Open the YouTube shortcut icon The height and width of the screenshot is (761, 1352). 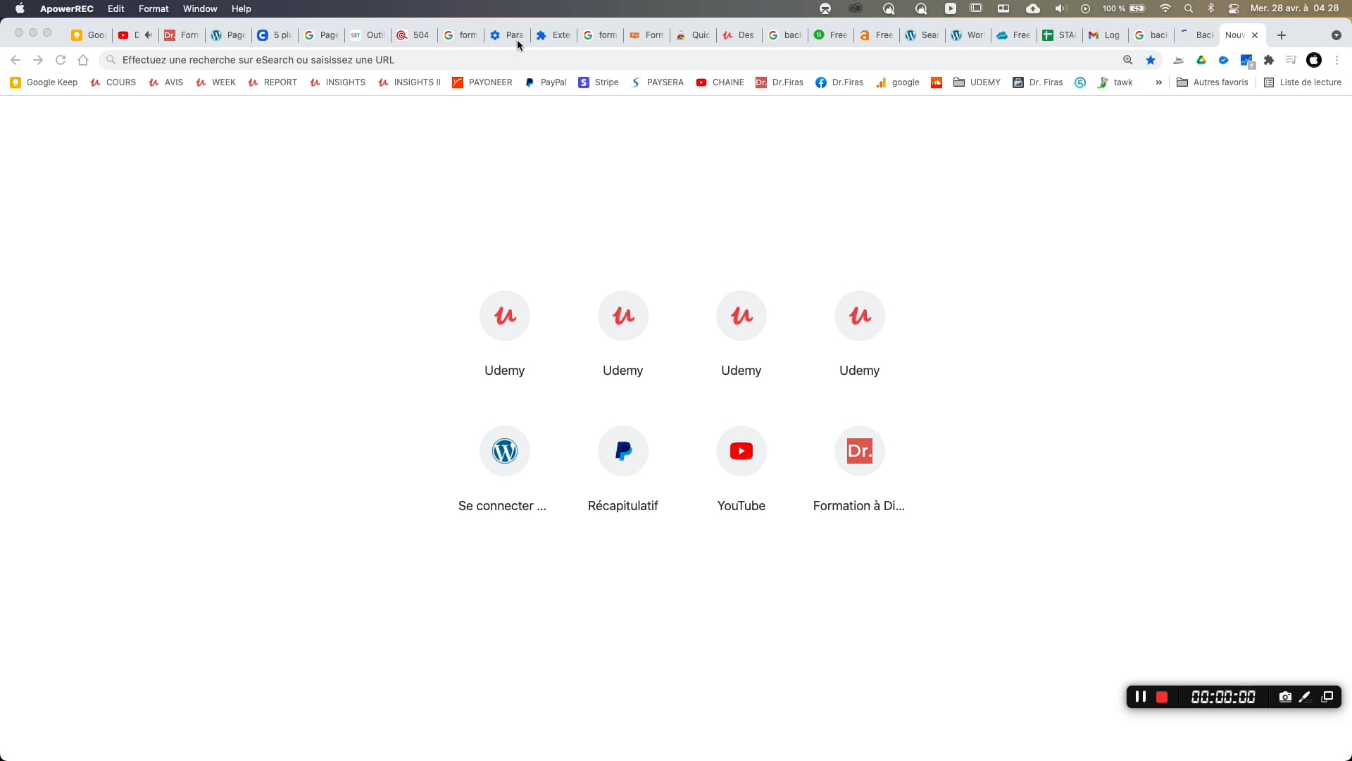741,451
